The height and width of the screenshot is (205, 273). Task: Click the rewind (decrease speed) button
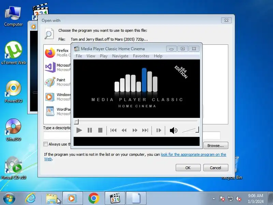(124, 130)
